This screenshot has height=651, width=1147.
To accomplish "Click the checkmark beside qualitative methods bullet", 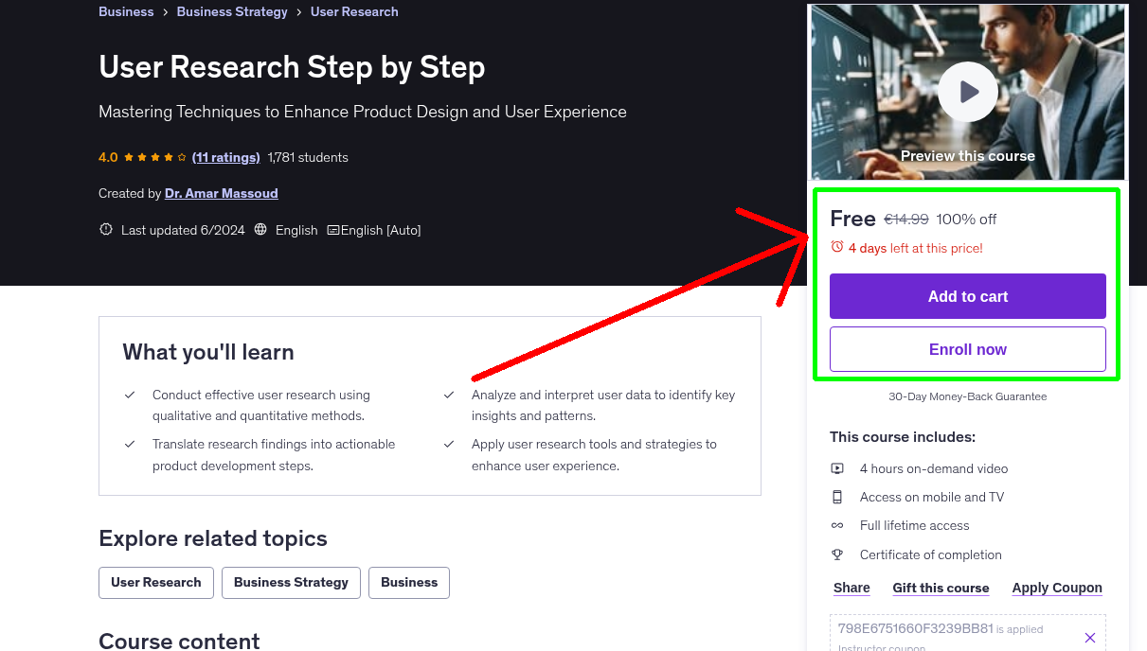I will tap(130, 395).
